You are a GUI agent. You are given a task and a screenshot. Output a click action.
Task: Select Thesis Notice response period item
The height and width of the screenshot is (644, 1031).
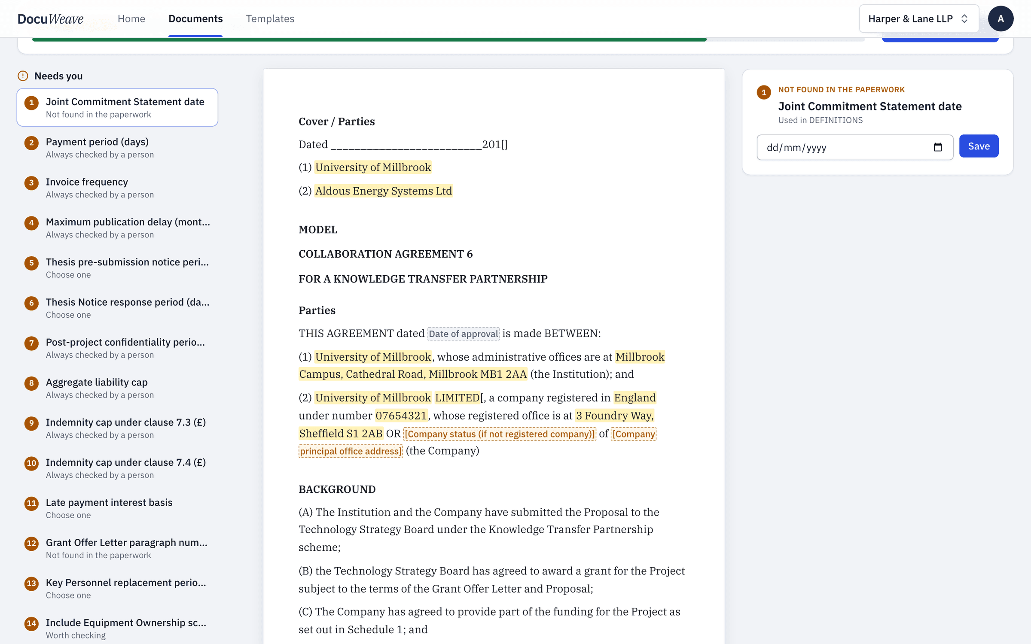117,308
